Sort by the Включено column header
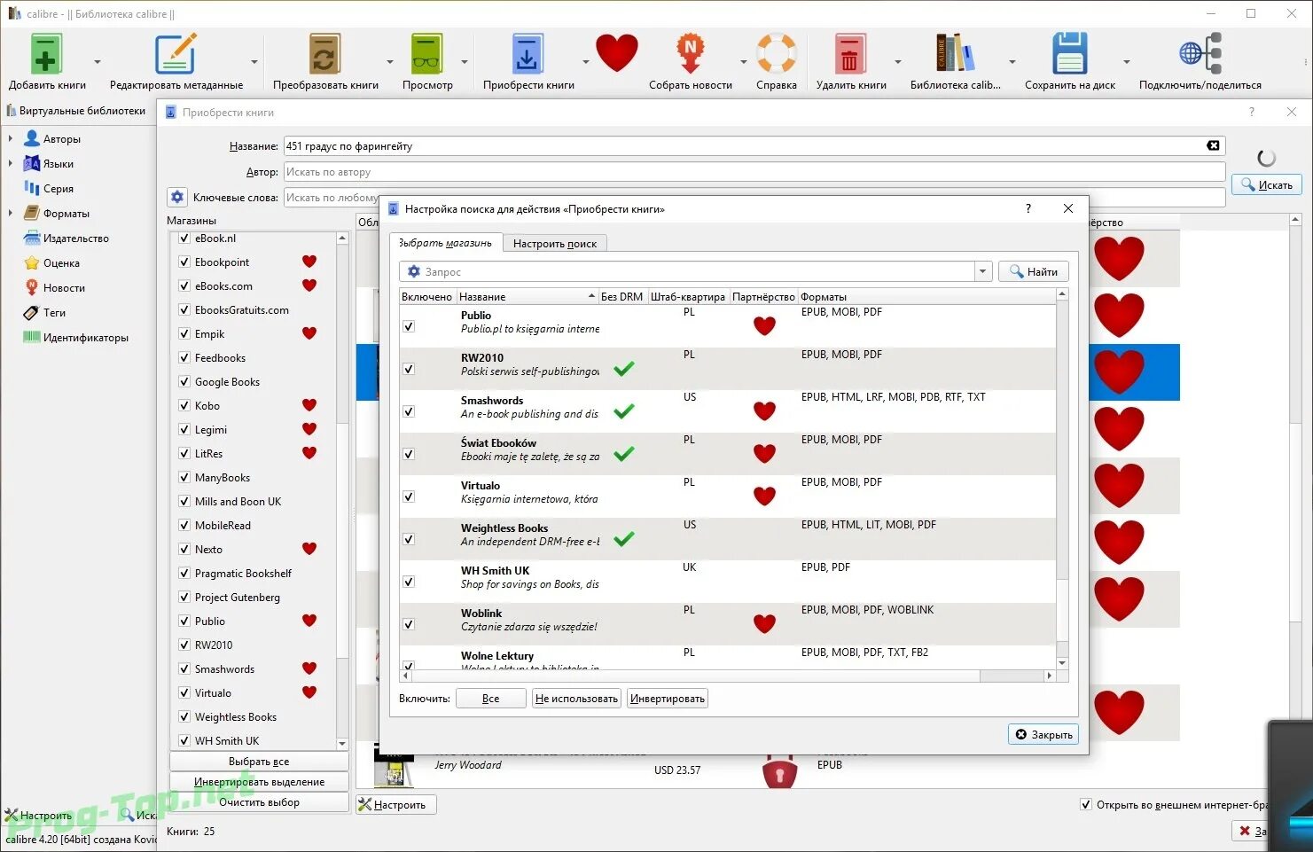The width and height of the screenshot is (1313, 852). tap(427, 296)
